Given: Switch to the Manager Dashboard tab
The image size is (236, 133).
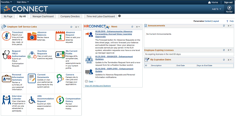Looking at the screenshot, I should [x=43, y=16].
